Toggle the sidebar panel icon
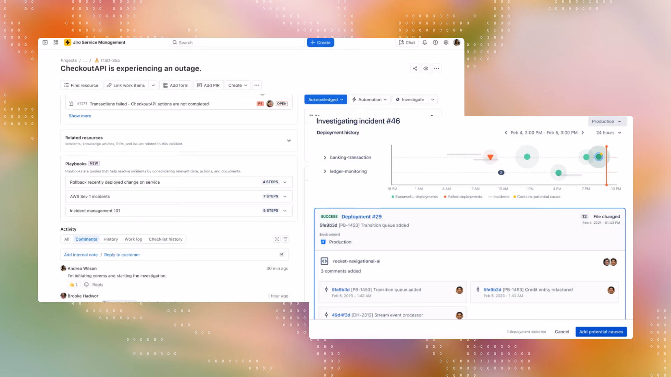The width and height of the screenshot is (671, 377). pos(45,42)
